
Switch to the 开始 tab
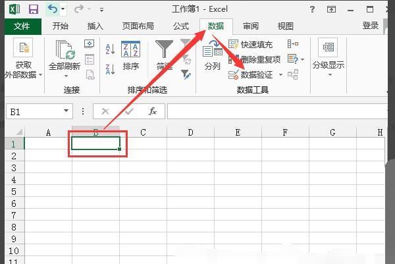(x=61, y=26)
